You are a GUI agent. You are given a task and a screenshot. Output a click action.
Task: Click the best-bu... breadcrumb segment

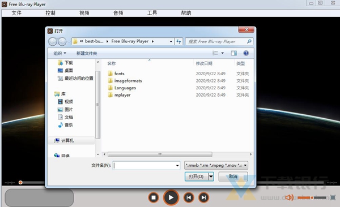coord(94,41)
